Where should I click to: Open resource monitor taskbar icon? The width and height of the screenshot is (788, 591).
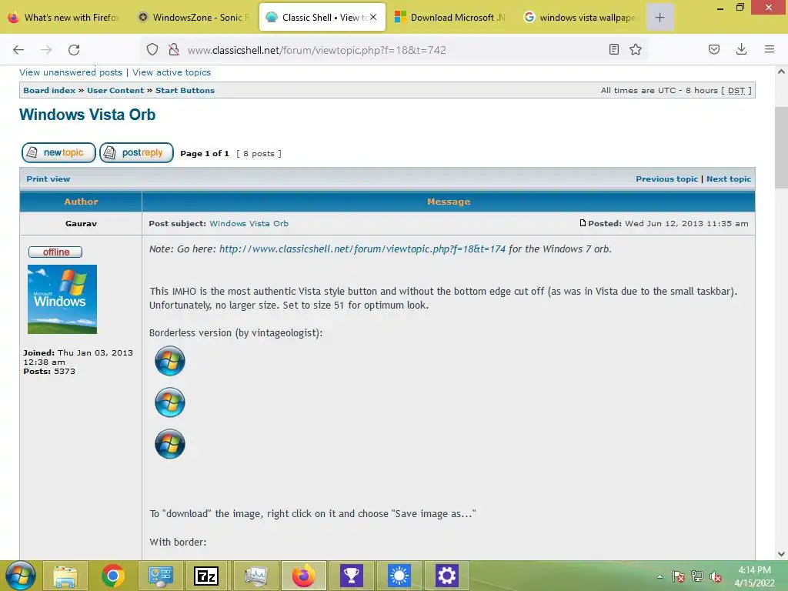click(x=255, y=576)
